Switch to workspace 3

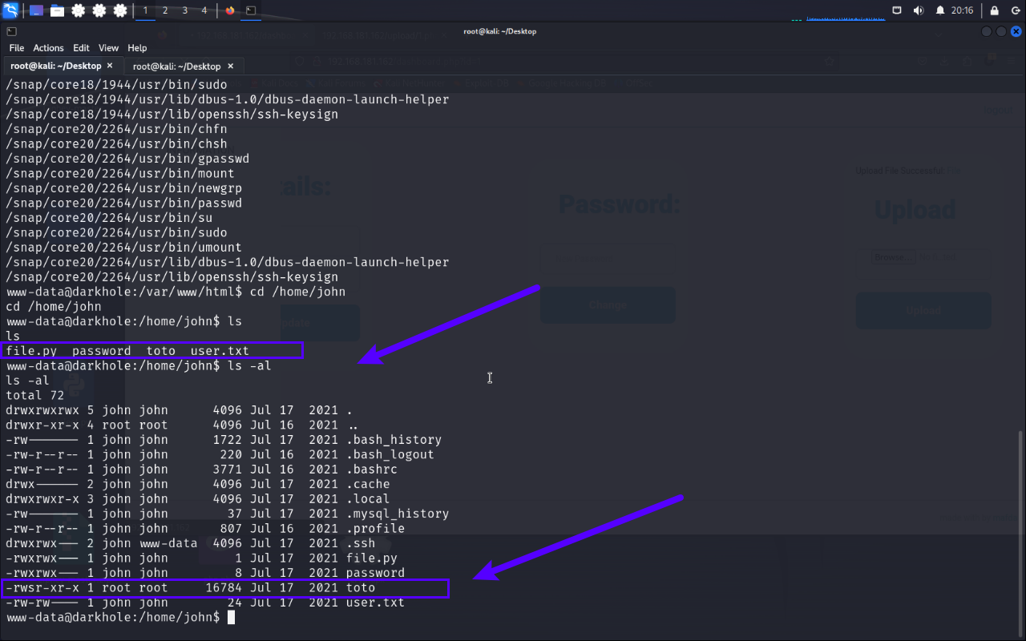pyautogui.click(x=184, y=10)
